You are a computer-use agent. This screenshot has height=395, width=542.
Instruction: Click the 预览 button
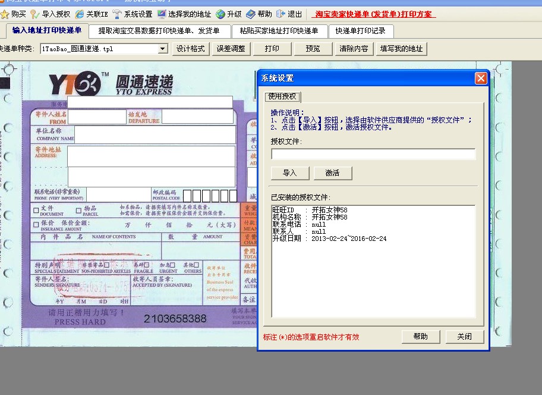[313, 49]
